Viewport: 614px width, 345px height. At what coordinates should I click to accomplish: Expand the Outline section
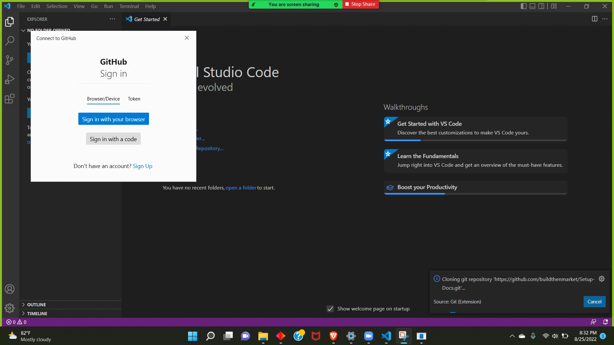[x=36, y=305]
